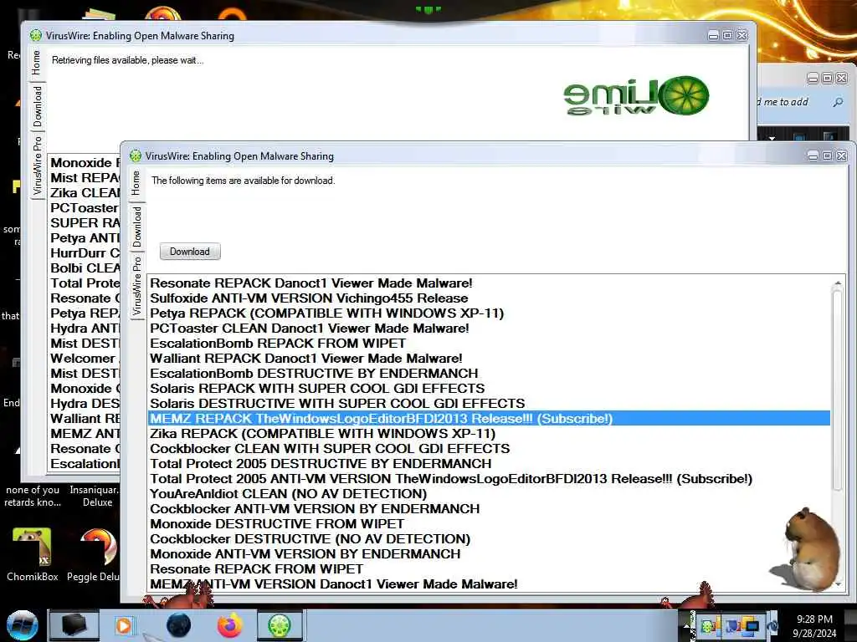Click VirusWire lime icon in front title bar
Viewport: 857px width, 642px height.
(x=136, y=156)
